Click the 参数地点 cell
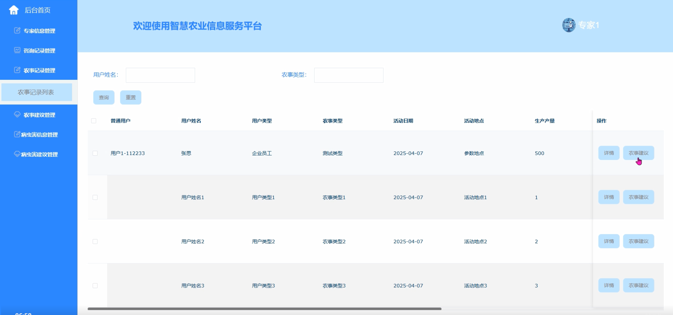The image size is (673, 315). click(x=474, y=153)
